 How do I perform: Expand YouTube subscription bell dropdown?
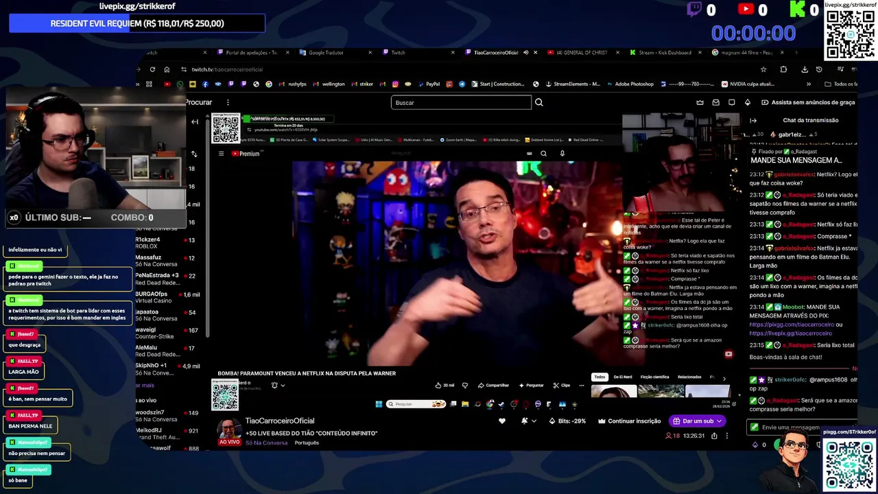click(x=283, y=385)
